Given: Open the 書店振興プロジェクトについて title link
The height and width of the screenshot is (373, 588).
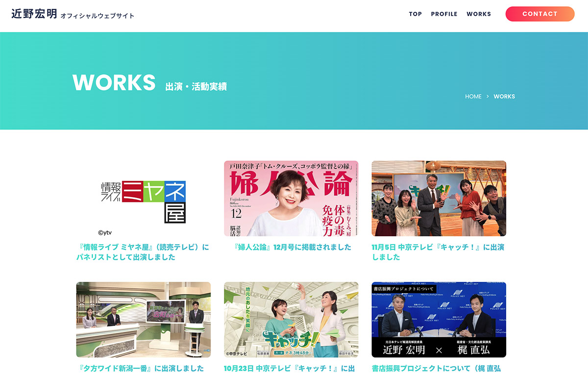Looking at the screenshot, I should [436, 368].
